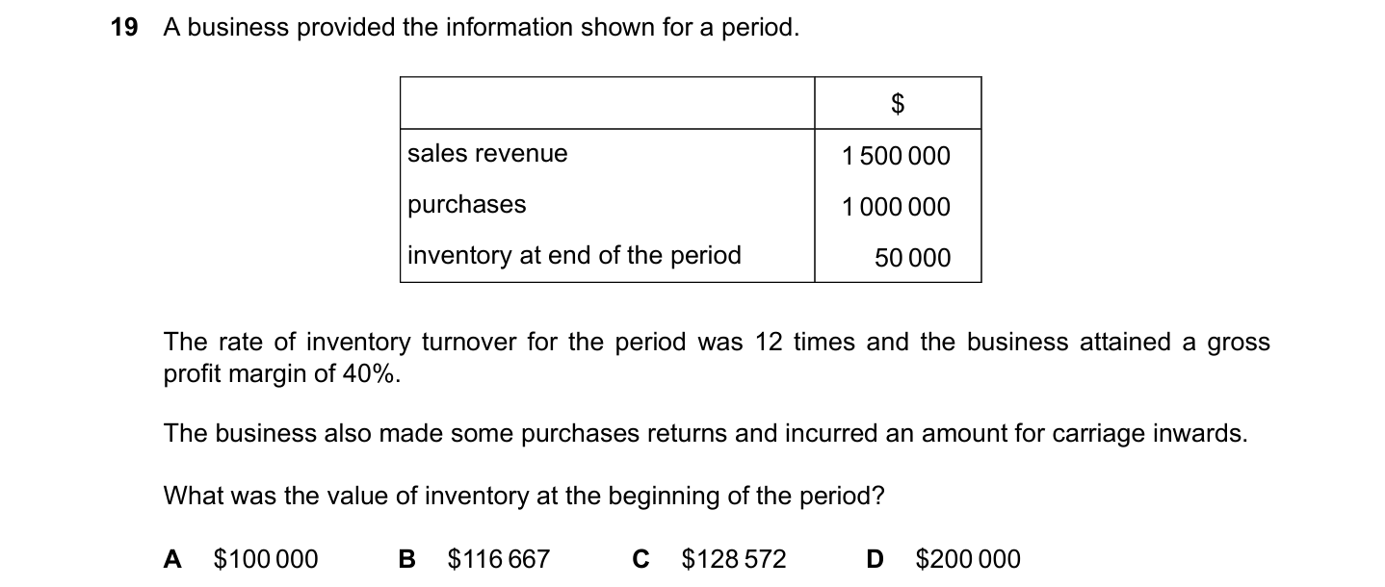Click the text "profit margin of 40%"
Screen dimensions: 1385x587
282,374
